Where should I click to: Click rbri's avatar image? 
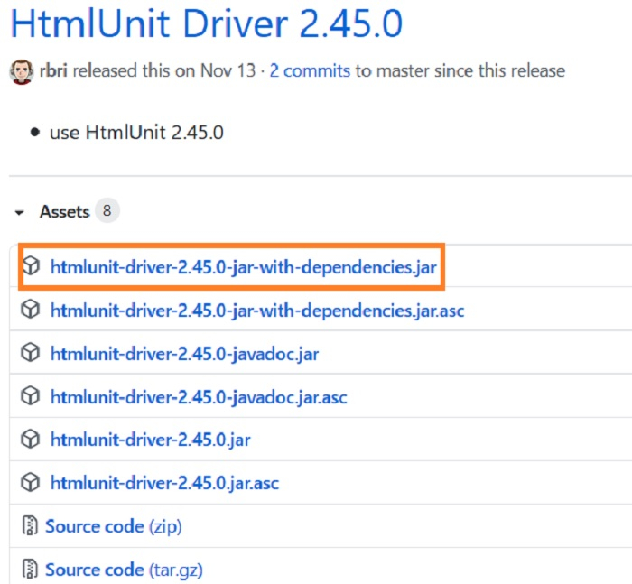pos(22,71)
